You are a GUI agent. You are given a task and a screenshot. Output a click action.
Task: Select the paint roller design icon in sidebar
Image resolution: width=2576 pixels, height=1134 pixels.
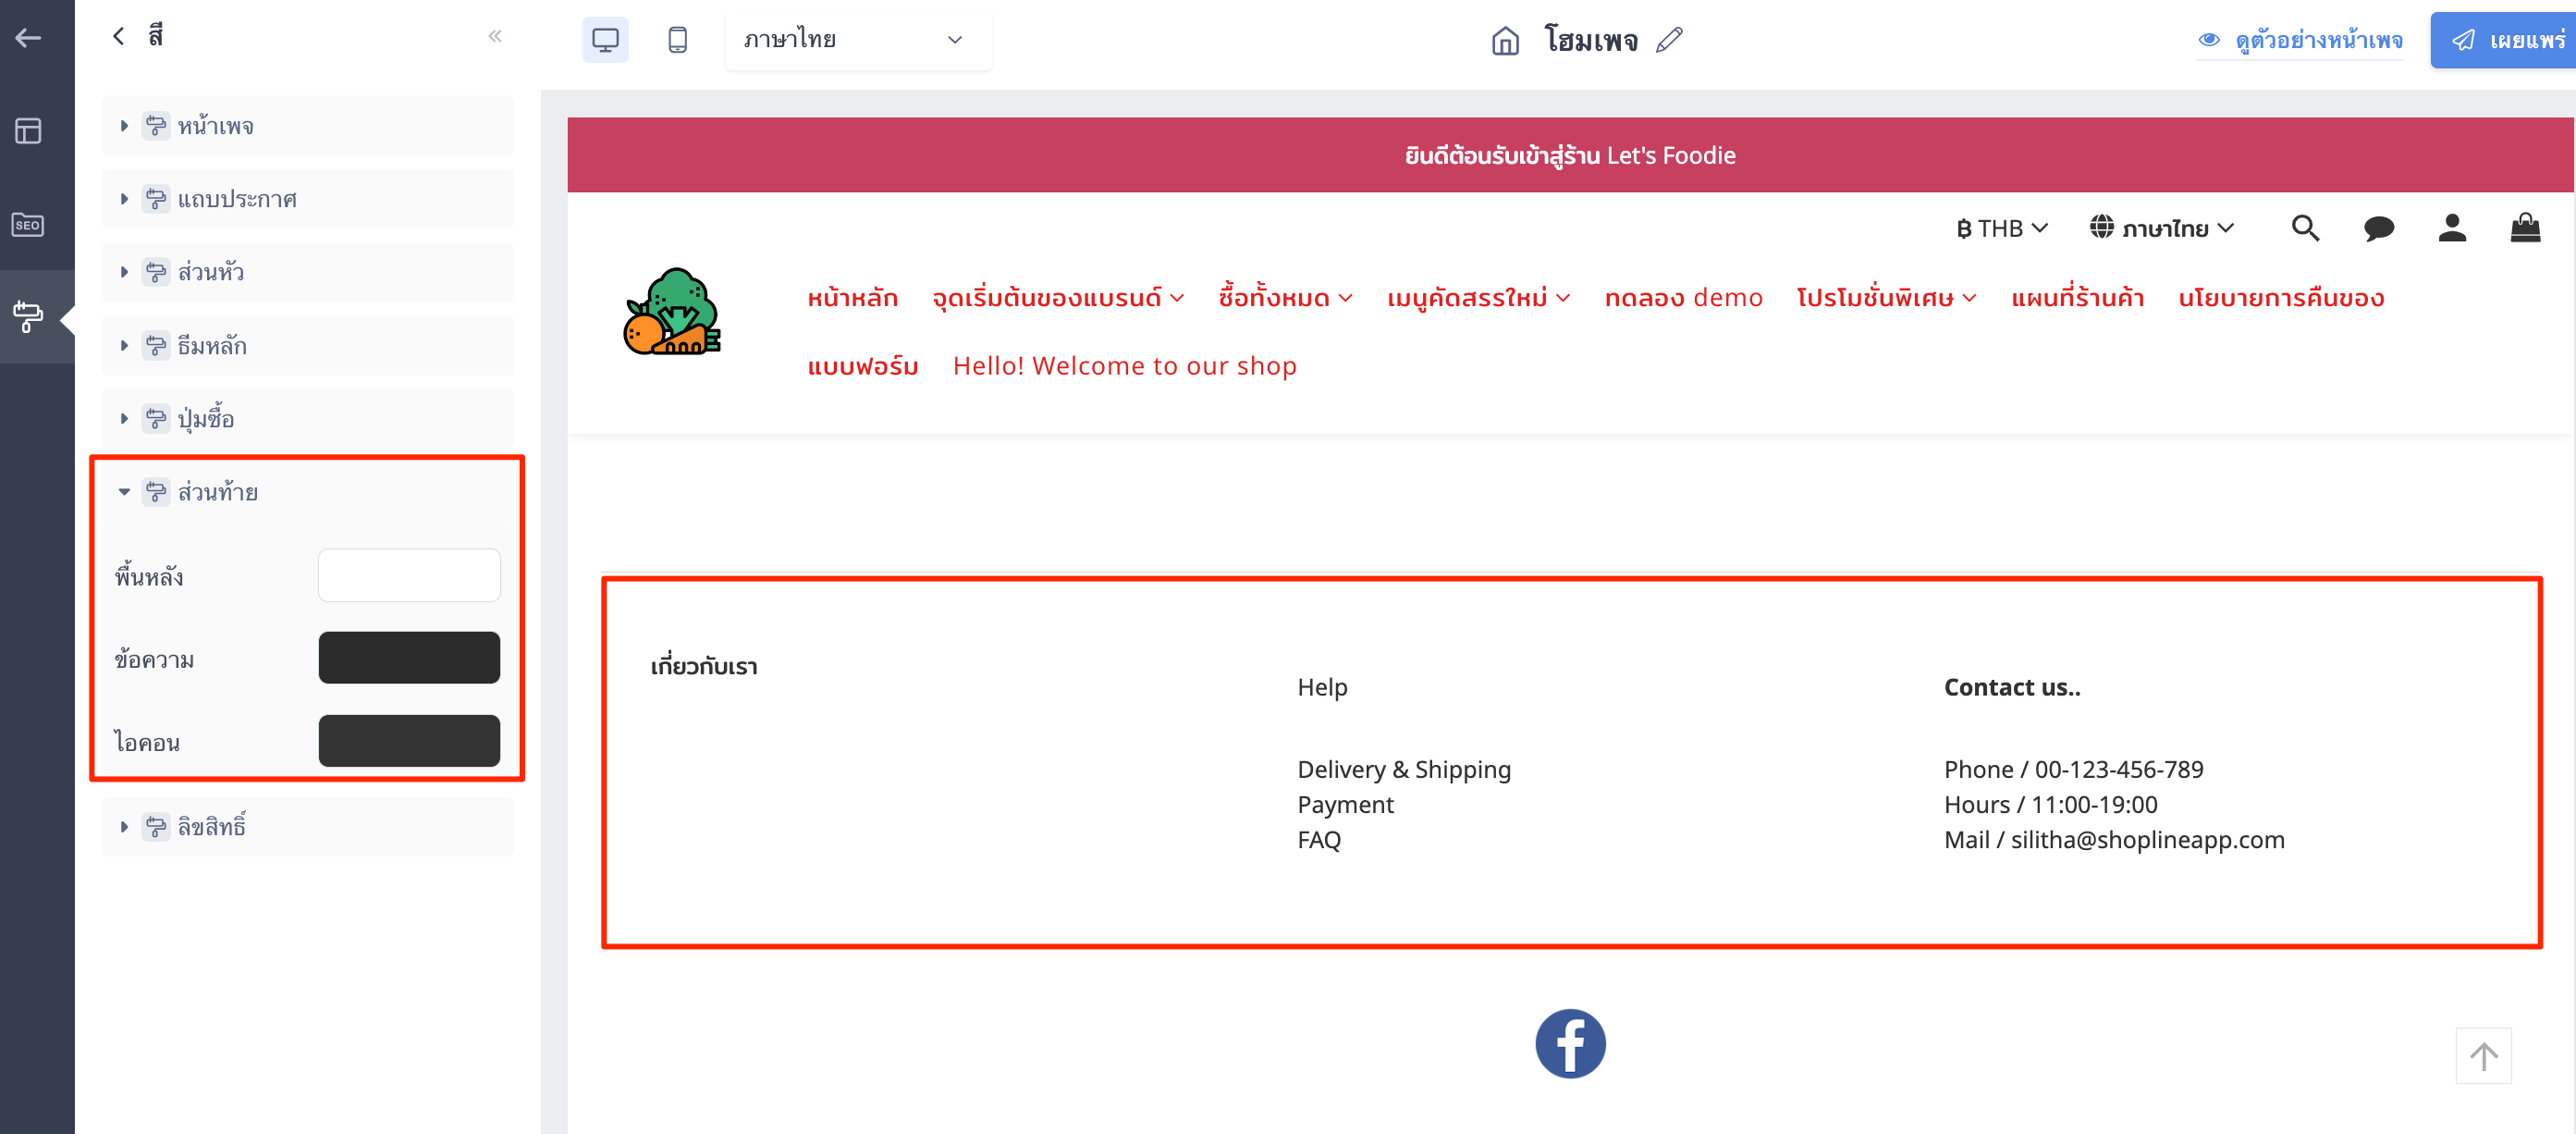click(x=28, y=317)
